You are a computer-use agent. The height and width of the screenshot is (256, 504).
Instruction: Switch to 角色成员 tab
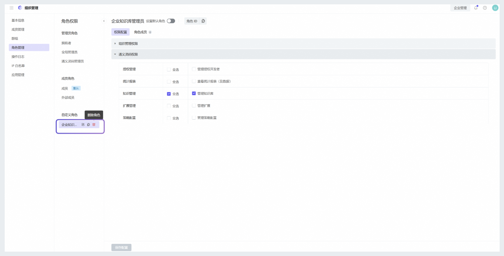143,32
